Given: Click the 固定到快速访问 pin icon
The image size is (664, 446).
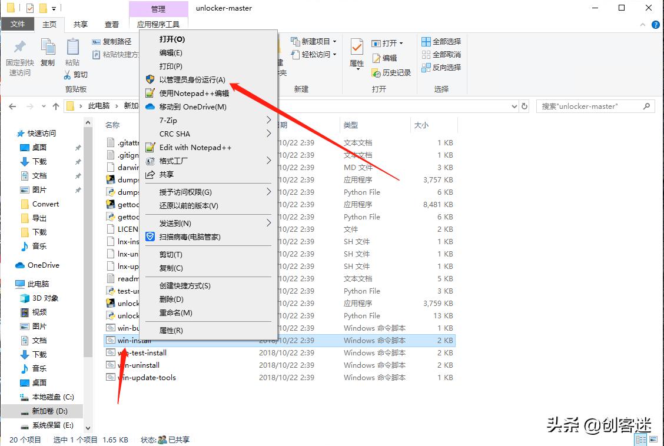Looking at the screenshot, I should click(x=19, y=46).
